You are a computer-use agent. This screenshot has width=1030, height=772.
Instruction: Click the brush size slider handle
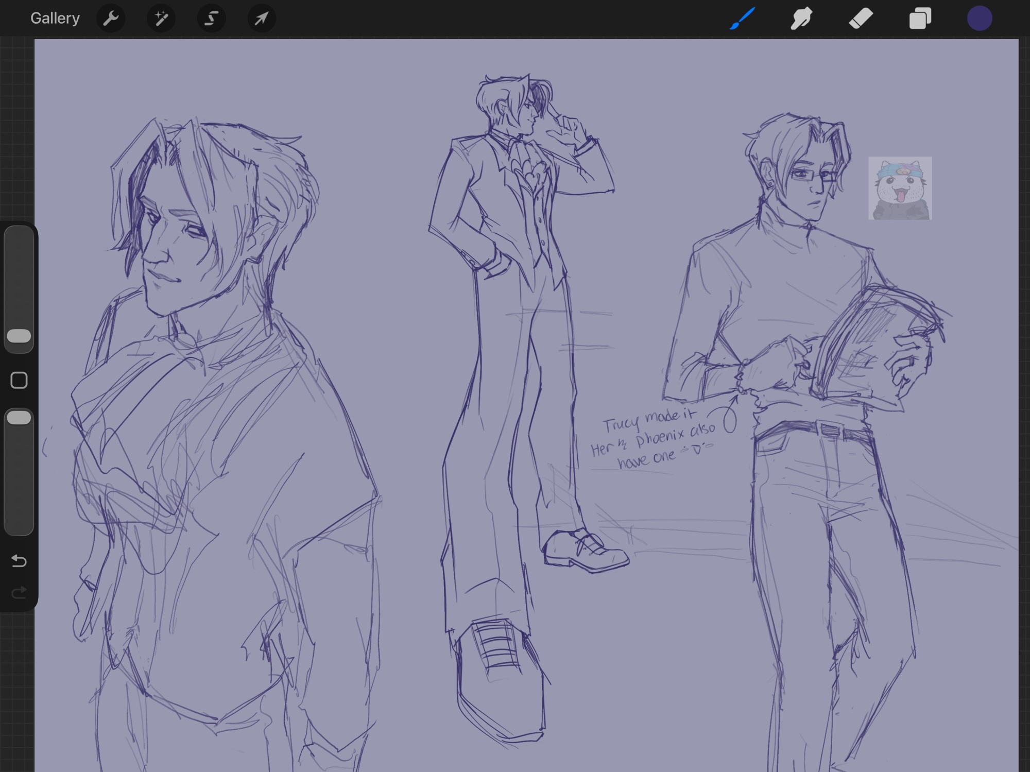pos(19,336)
